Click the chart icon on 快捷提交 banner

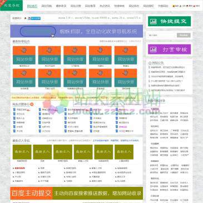[x=154, y=21]
